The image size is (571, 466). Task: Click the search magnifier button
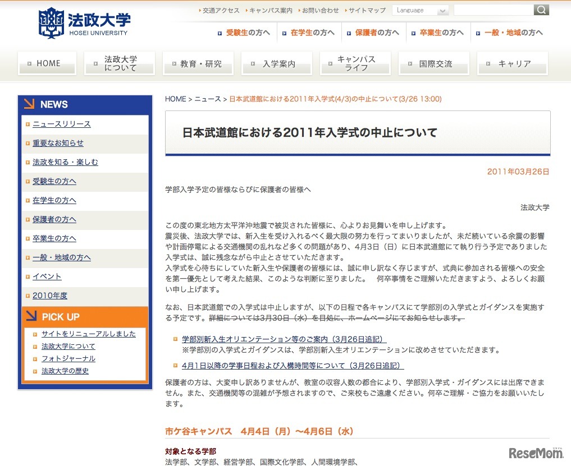[541, 10]
